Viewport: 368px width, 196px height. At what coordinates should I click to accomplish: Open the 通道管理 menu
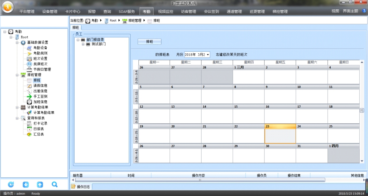pos(234,11)
